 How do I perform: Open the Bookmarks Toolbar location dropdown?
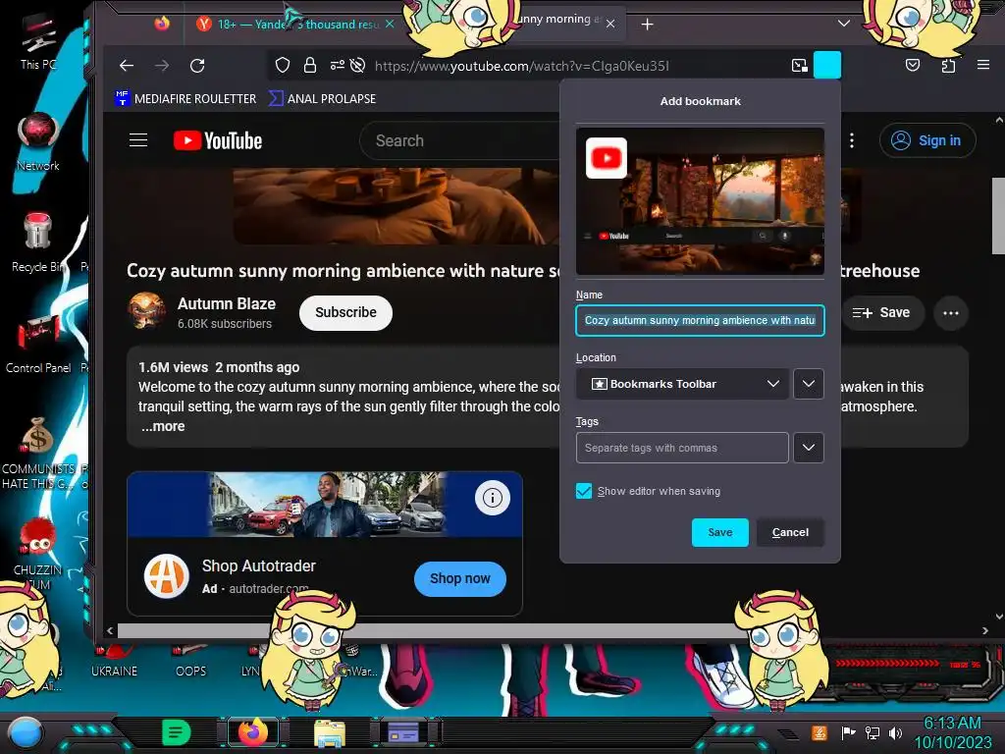coord(682,384)
